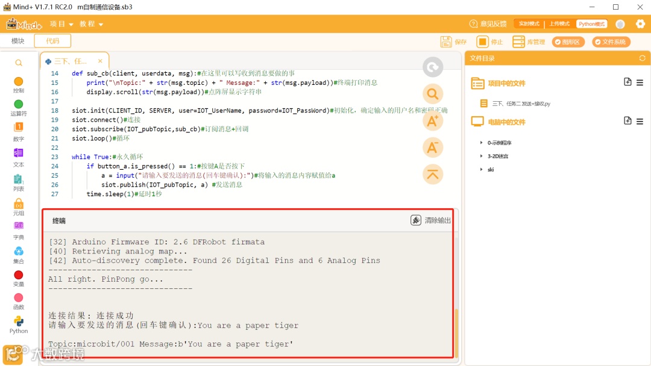Open the Python category icon in sidebar

click(18, 321)
